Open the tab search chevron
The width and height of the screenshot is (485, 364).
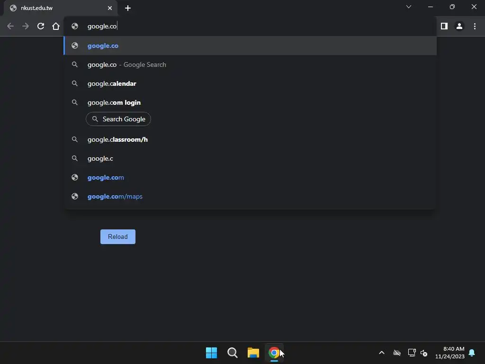pos(409,7)
